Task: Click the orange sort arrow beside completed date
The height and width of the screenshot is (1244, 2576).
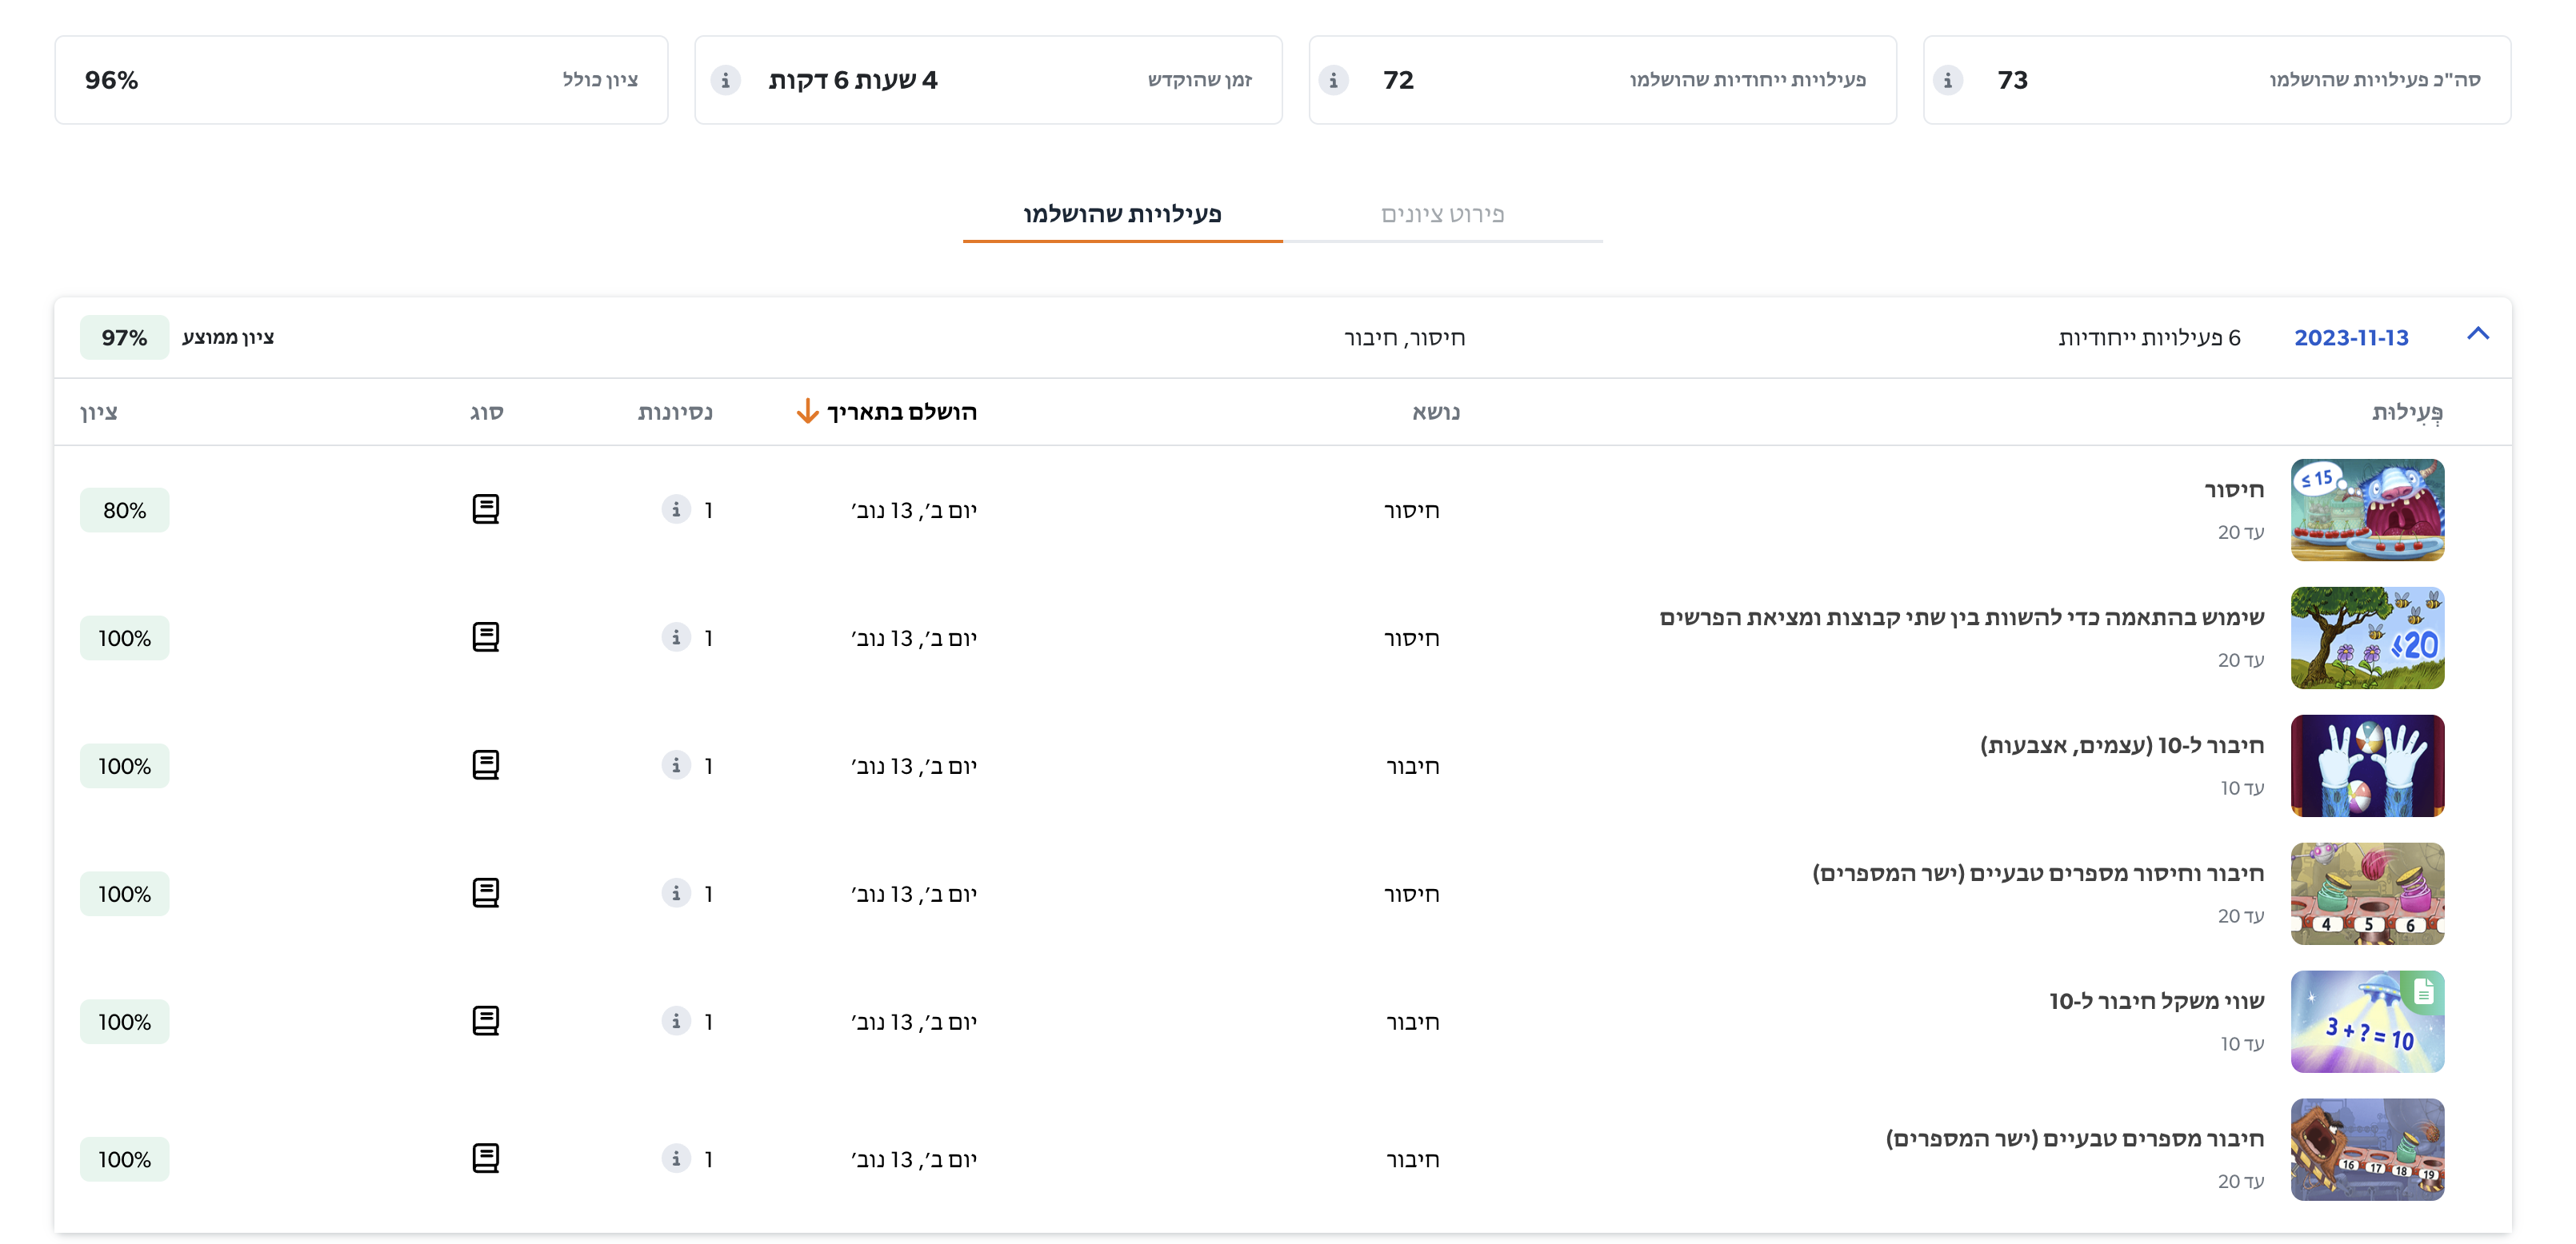Action: [807, 412]
